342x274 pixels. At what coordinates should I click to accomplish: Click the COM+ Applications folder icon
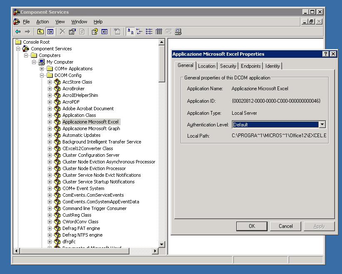click(50, 69)
